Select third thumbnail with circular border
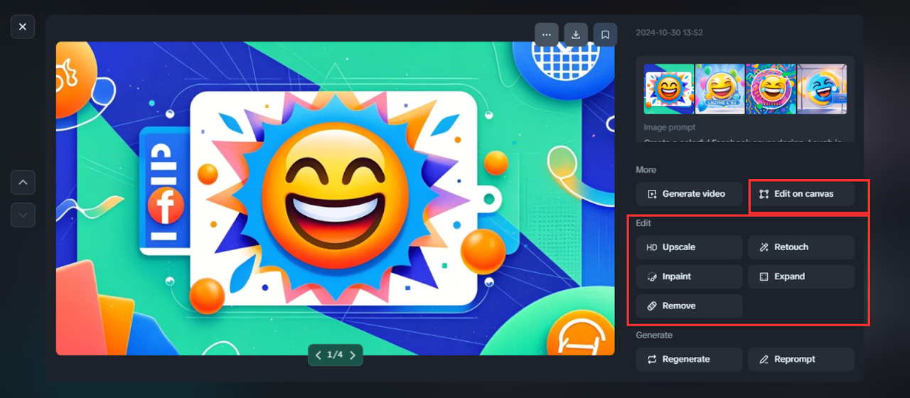This screenshot has width=910, height=398. click(771, 89)
